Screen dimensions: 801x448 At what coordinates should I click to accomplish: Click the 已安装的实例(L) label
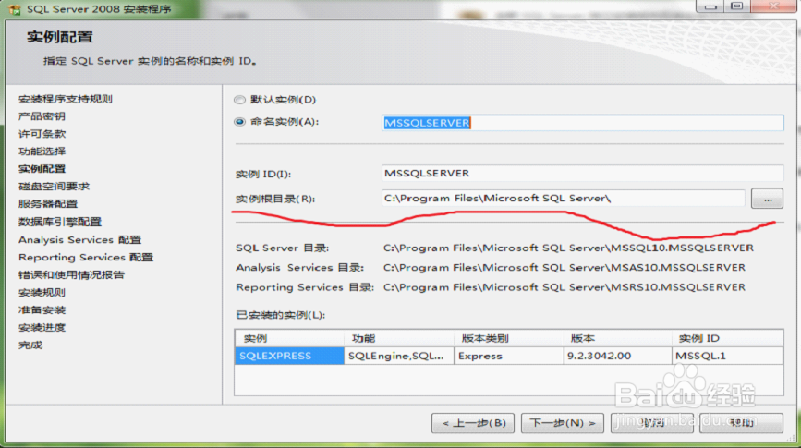tap(281, 315)
